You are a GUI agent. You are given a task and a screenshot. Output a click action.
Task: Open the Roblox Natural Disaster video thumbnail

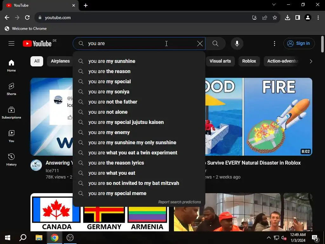259,117
